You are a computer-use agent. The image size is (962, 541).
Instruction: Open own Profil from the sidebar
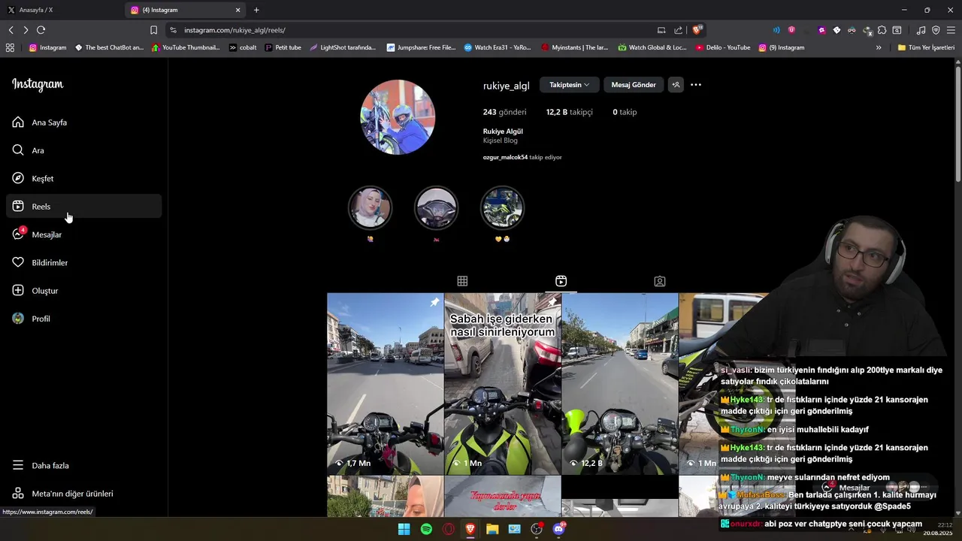click(83, 319)
